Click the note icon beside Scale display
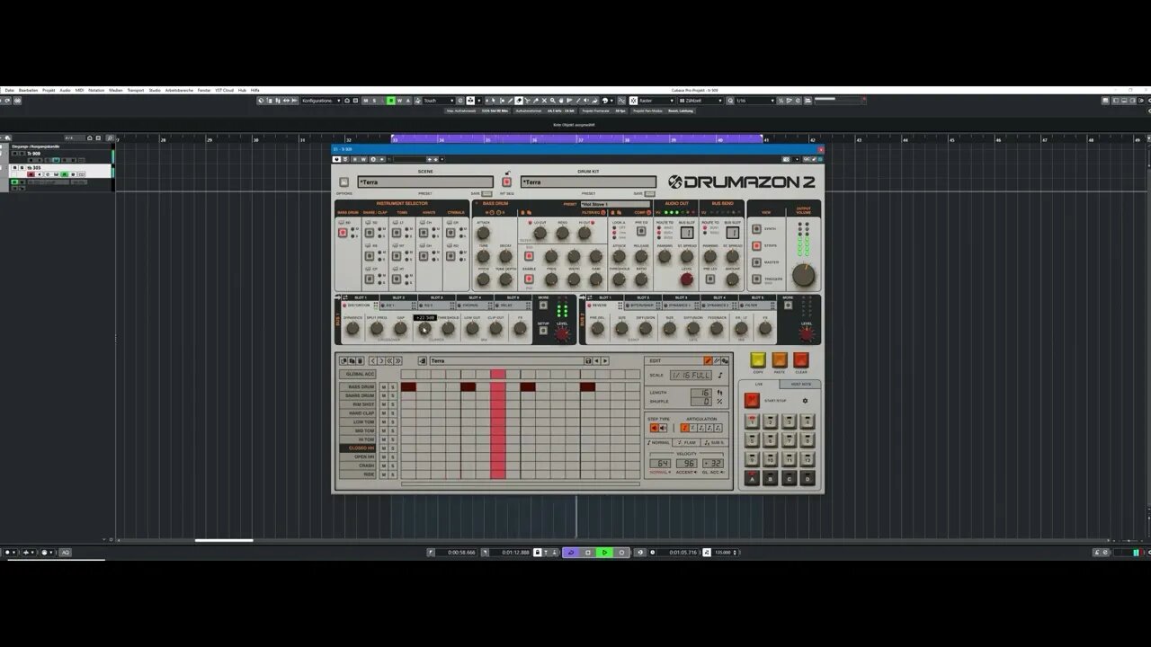The image size is (1151, 647). point(719,375)
